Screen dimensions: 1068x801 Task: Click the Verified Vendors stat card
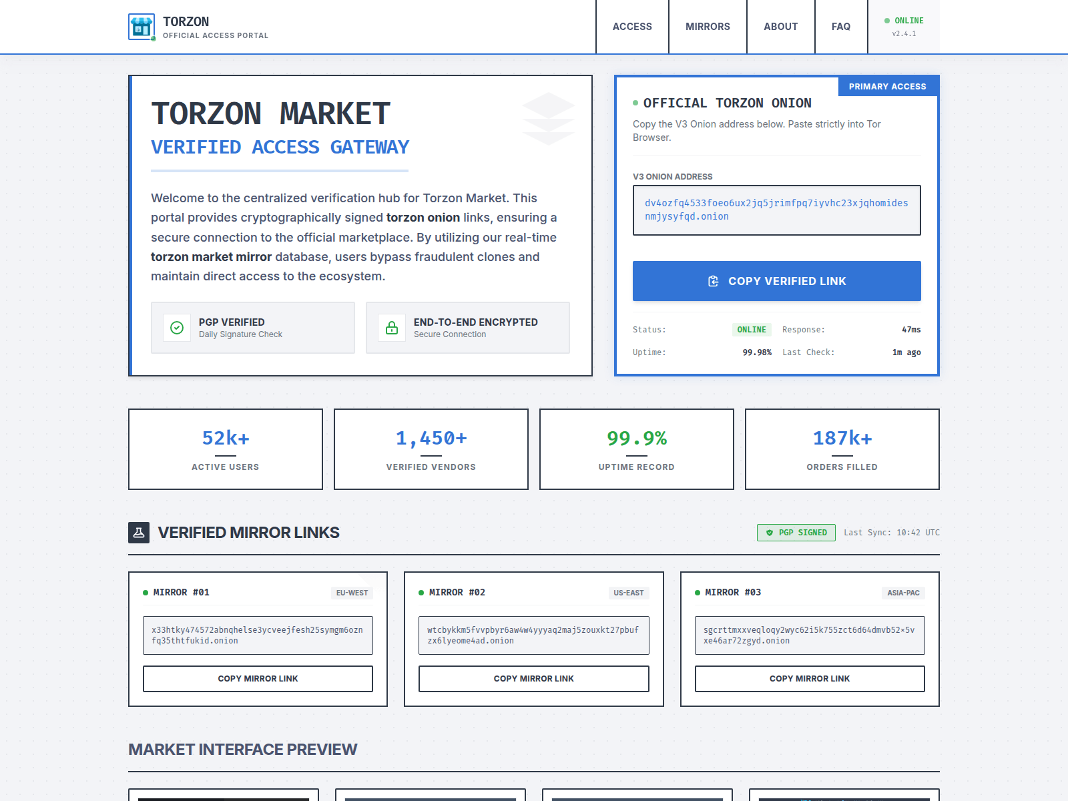(431, 449)
